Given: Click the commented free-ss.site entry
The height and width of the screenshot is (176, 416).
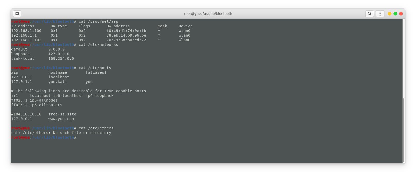Looking at the screenshot, I should pos(44,114).
